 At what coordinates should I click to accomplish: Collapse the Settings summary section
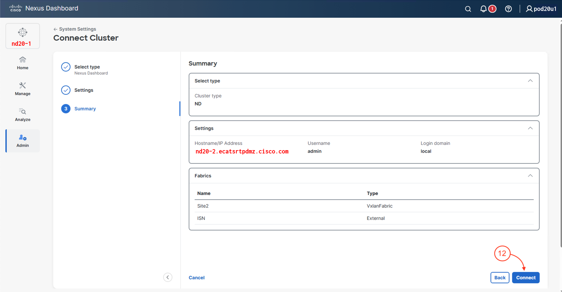coord(530,128)
